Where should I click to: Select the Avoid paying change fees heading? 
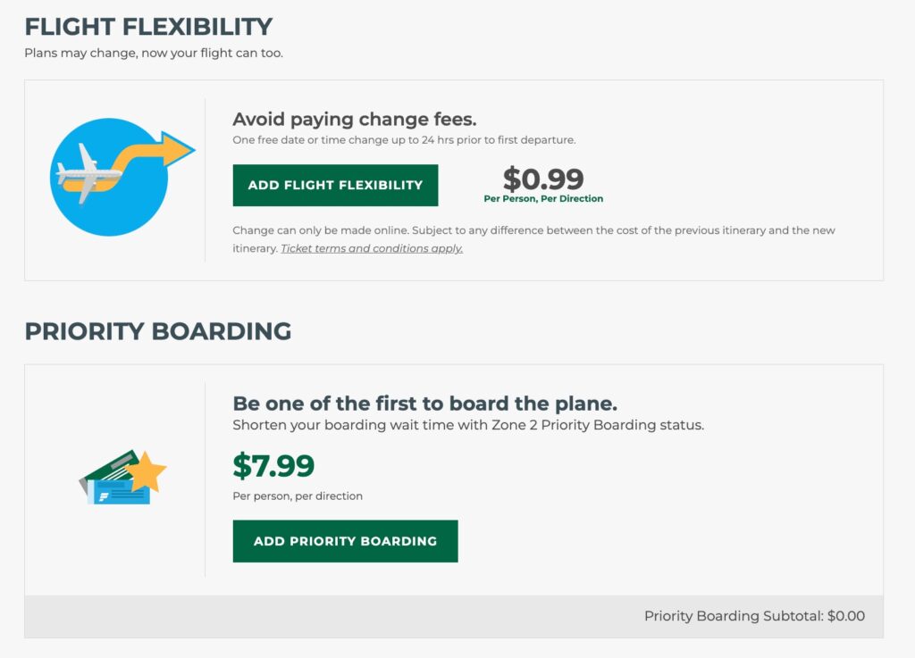click(x=356, y=119)
